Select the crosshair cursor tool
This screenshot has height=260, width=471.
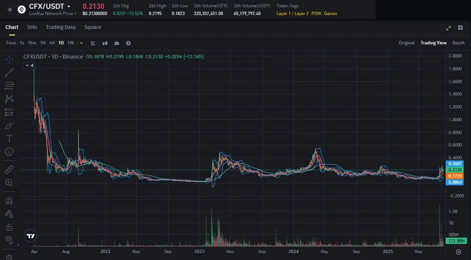(x=9, y=59)
